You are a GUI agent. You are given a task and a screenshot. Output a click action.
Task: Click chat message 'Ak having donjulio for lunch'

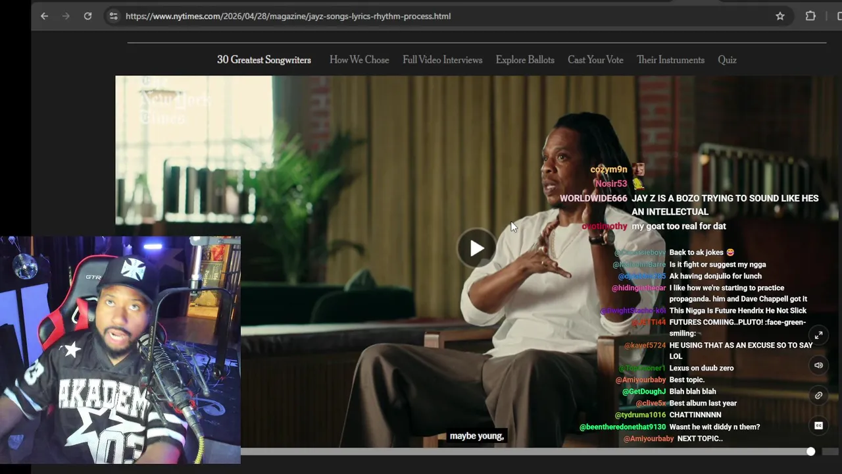(x=715, y=276)
